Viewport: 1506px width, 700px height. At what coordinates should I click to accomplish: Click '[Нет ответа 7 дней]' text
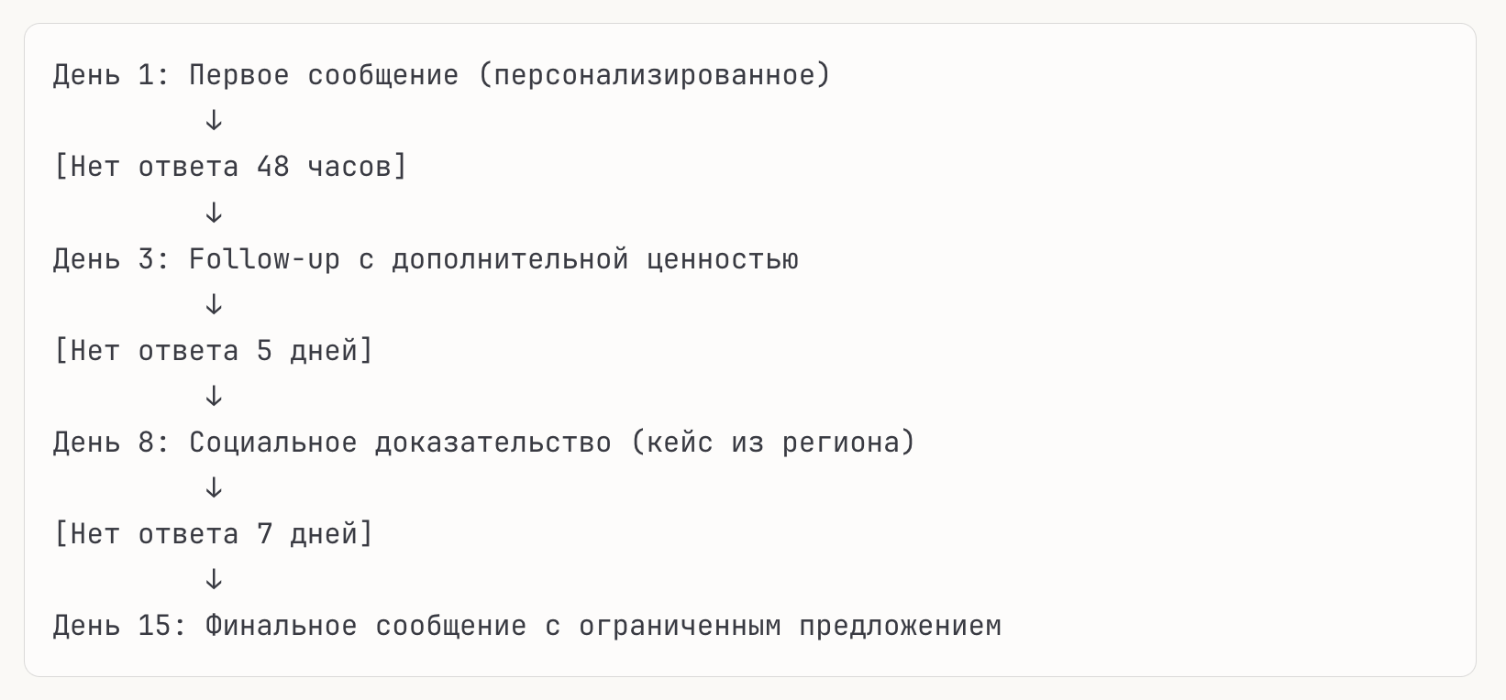(213, 534)
